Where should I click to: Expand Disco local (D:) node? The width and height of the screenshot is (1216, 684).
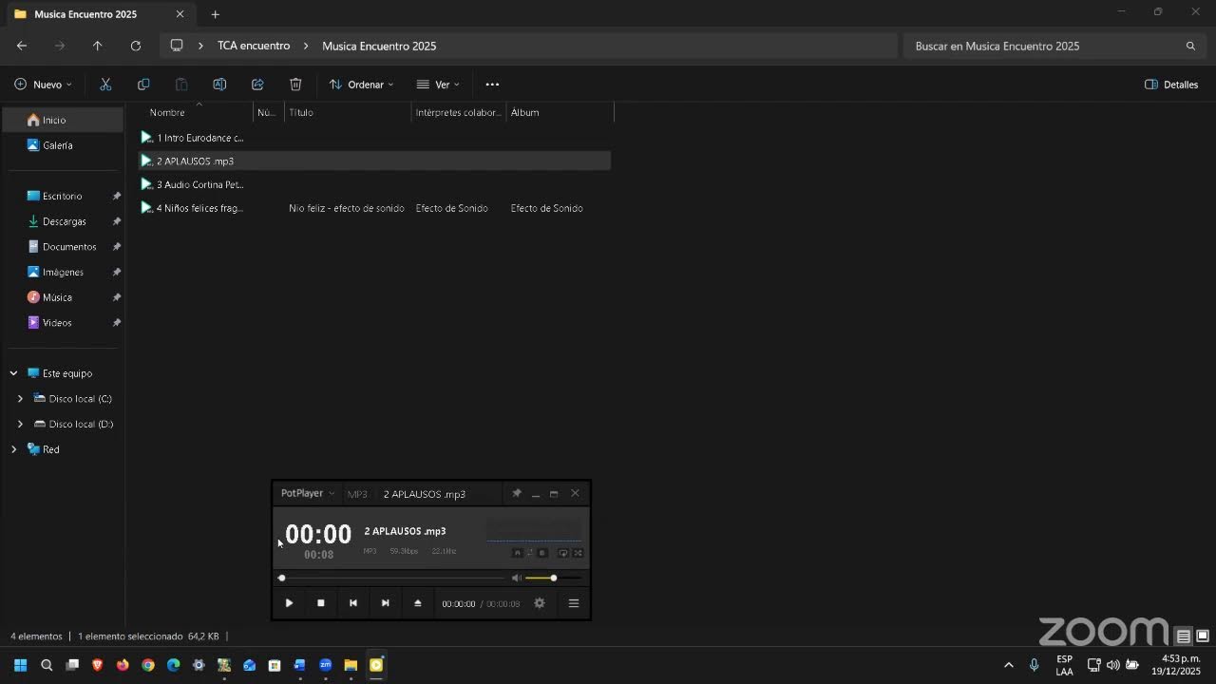point(20,424)
